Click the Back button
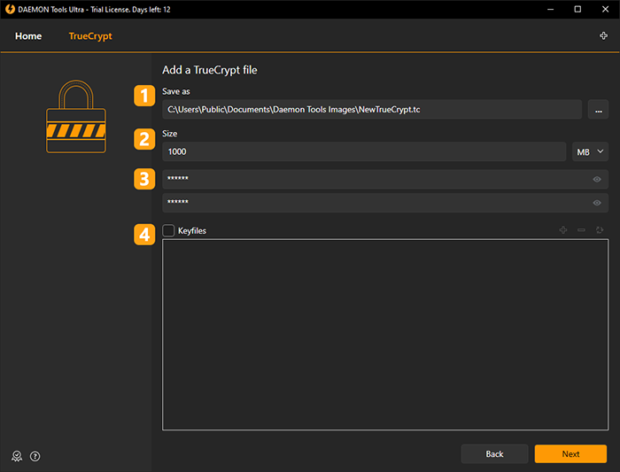 [494, 453]
